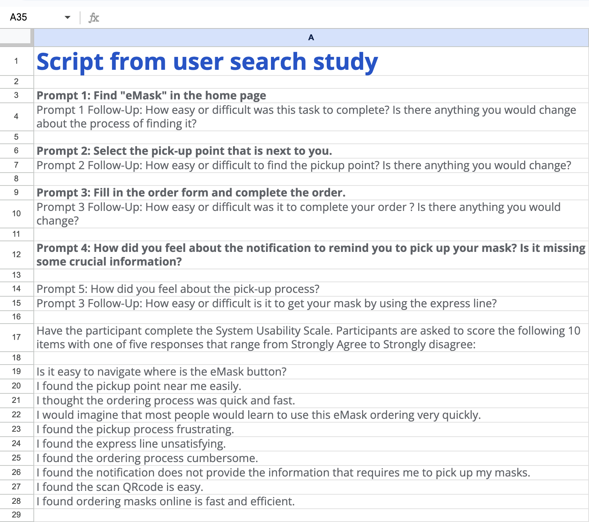Select the cell 'I found the scan QRcode is easy.'
Screen dimensions: 589x522
coord(311,487)
